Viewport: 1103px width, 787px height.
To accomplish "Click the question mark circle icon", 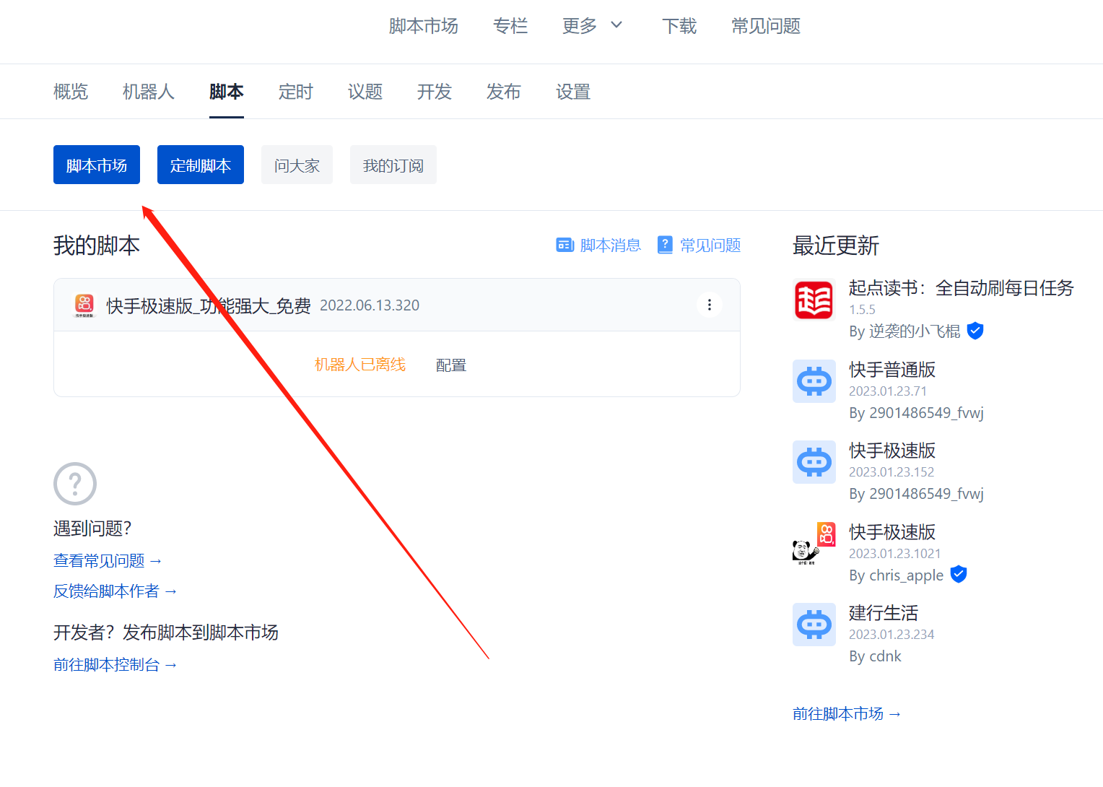I will (75, 484).
